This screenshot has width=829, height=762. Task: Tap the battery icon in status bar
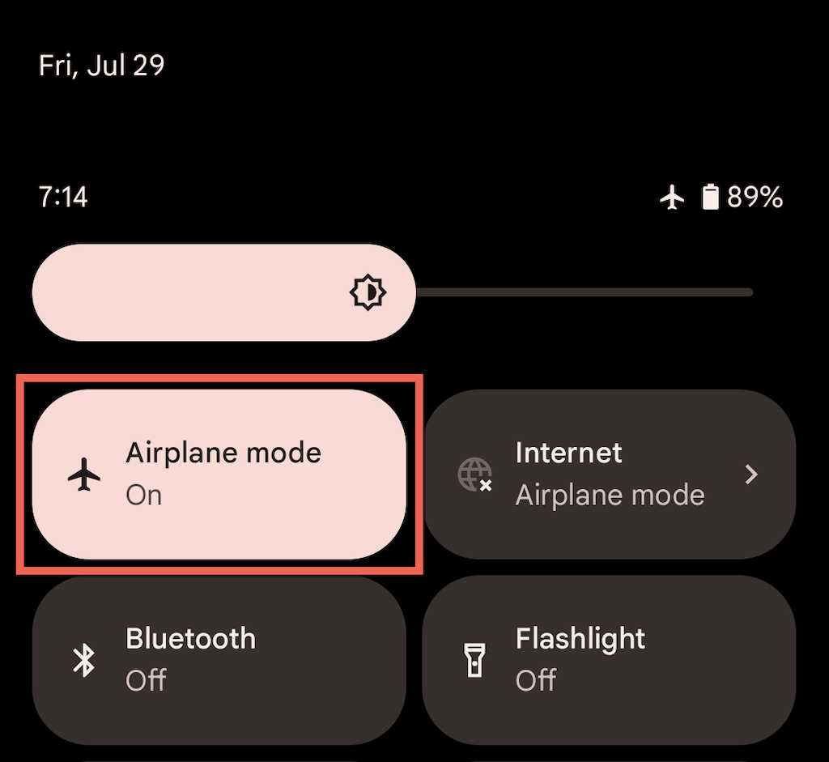coord(711,197)
